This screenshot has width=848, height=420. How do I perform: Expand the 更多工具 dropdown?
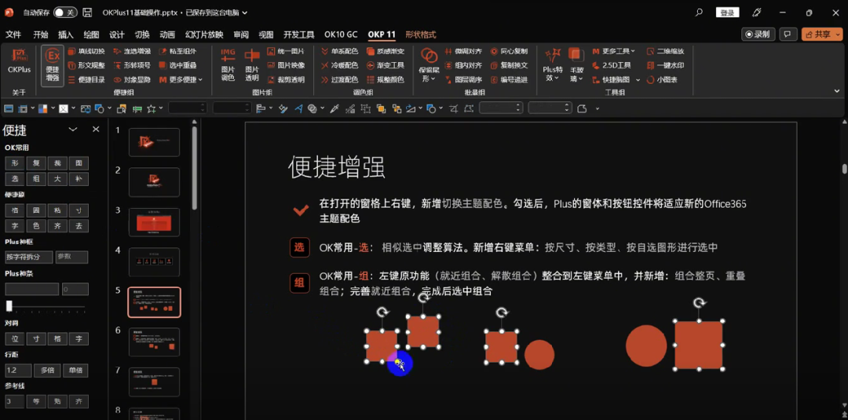pyautogui.click(x=614, y=51)
